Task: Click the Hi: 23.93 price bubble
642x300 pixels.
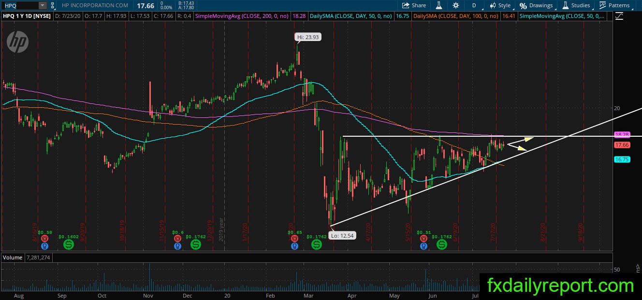Action: pos(308,37)
